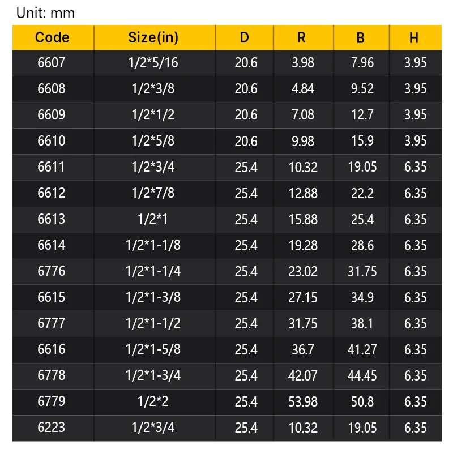Screen dimensions: 453x453
Task: Select B value 44.45
Action: [x=361, y=376]
